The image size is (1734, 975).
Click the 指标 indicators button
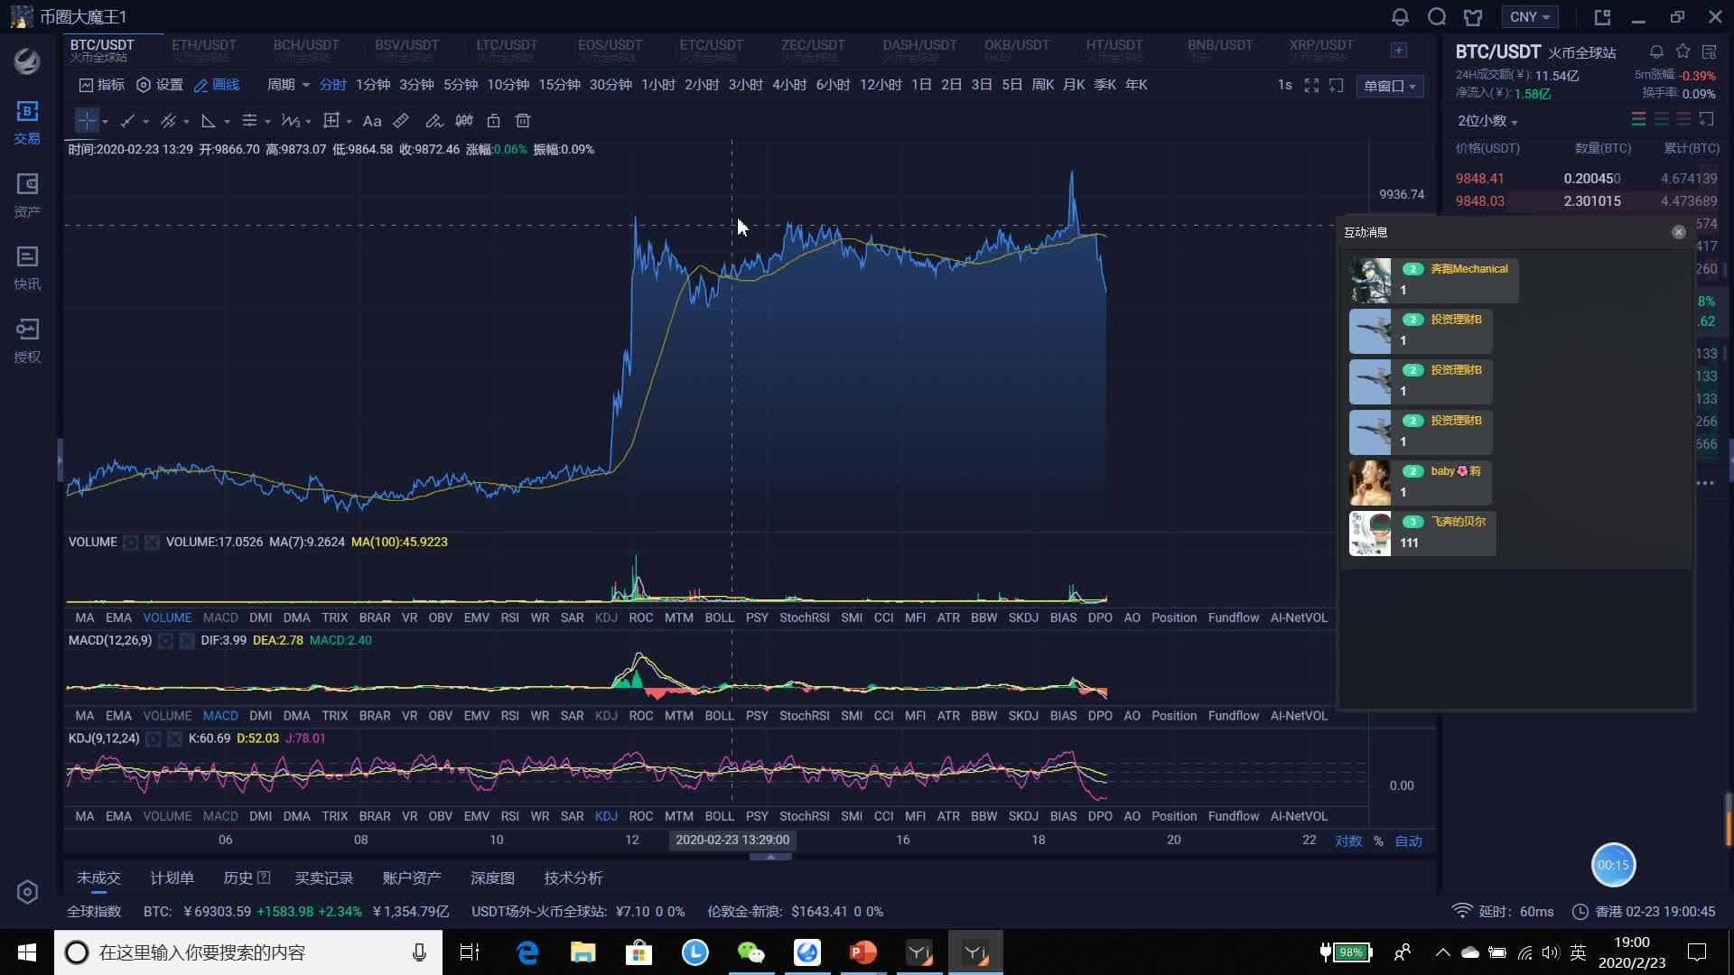(x=101, y=84)
